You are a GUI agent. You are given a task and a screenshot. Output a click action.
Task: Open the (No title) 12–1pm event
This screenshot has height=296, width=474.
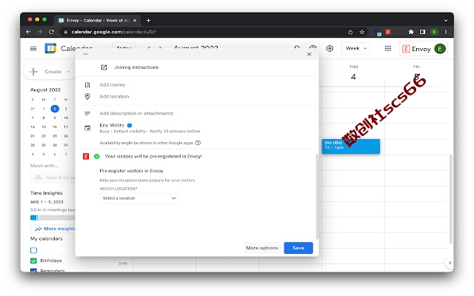[x=350, y=147]
